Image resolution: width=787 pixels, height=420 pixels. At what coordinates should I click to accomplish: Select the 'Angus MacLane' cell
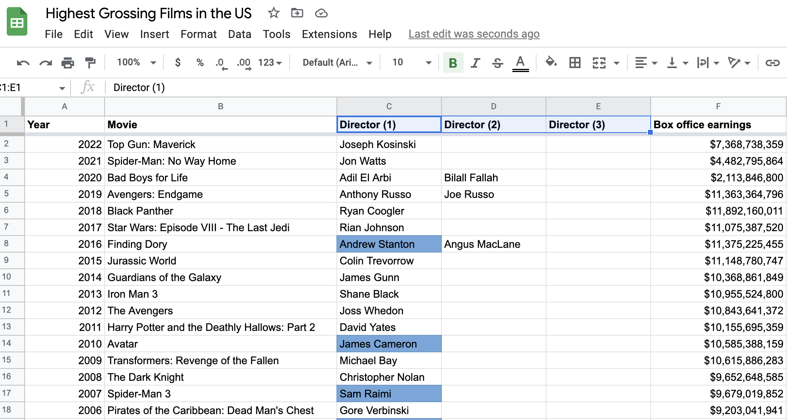coord(494,244)
